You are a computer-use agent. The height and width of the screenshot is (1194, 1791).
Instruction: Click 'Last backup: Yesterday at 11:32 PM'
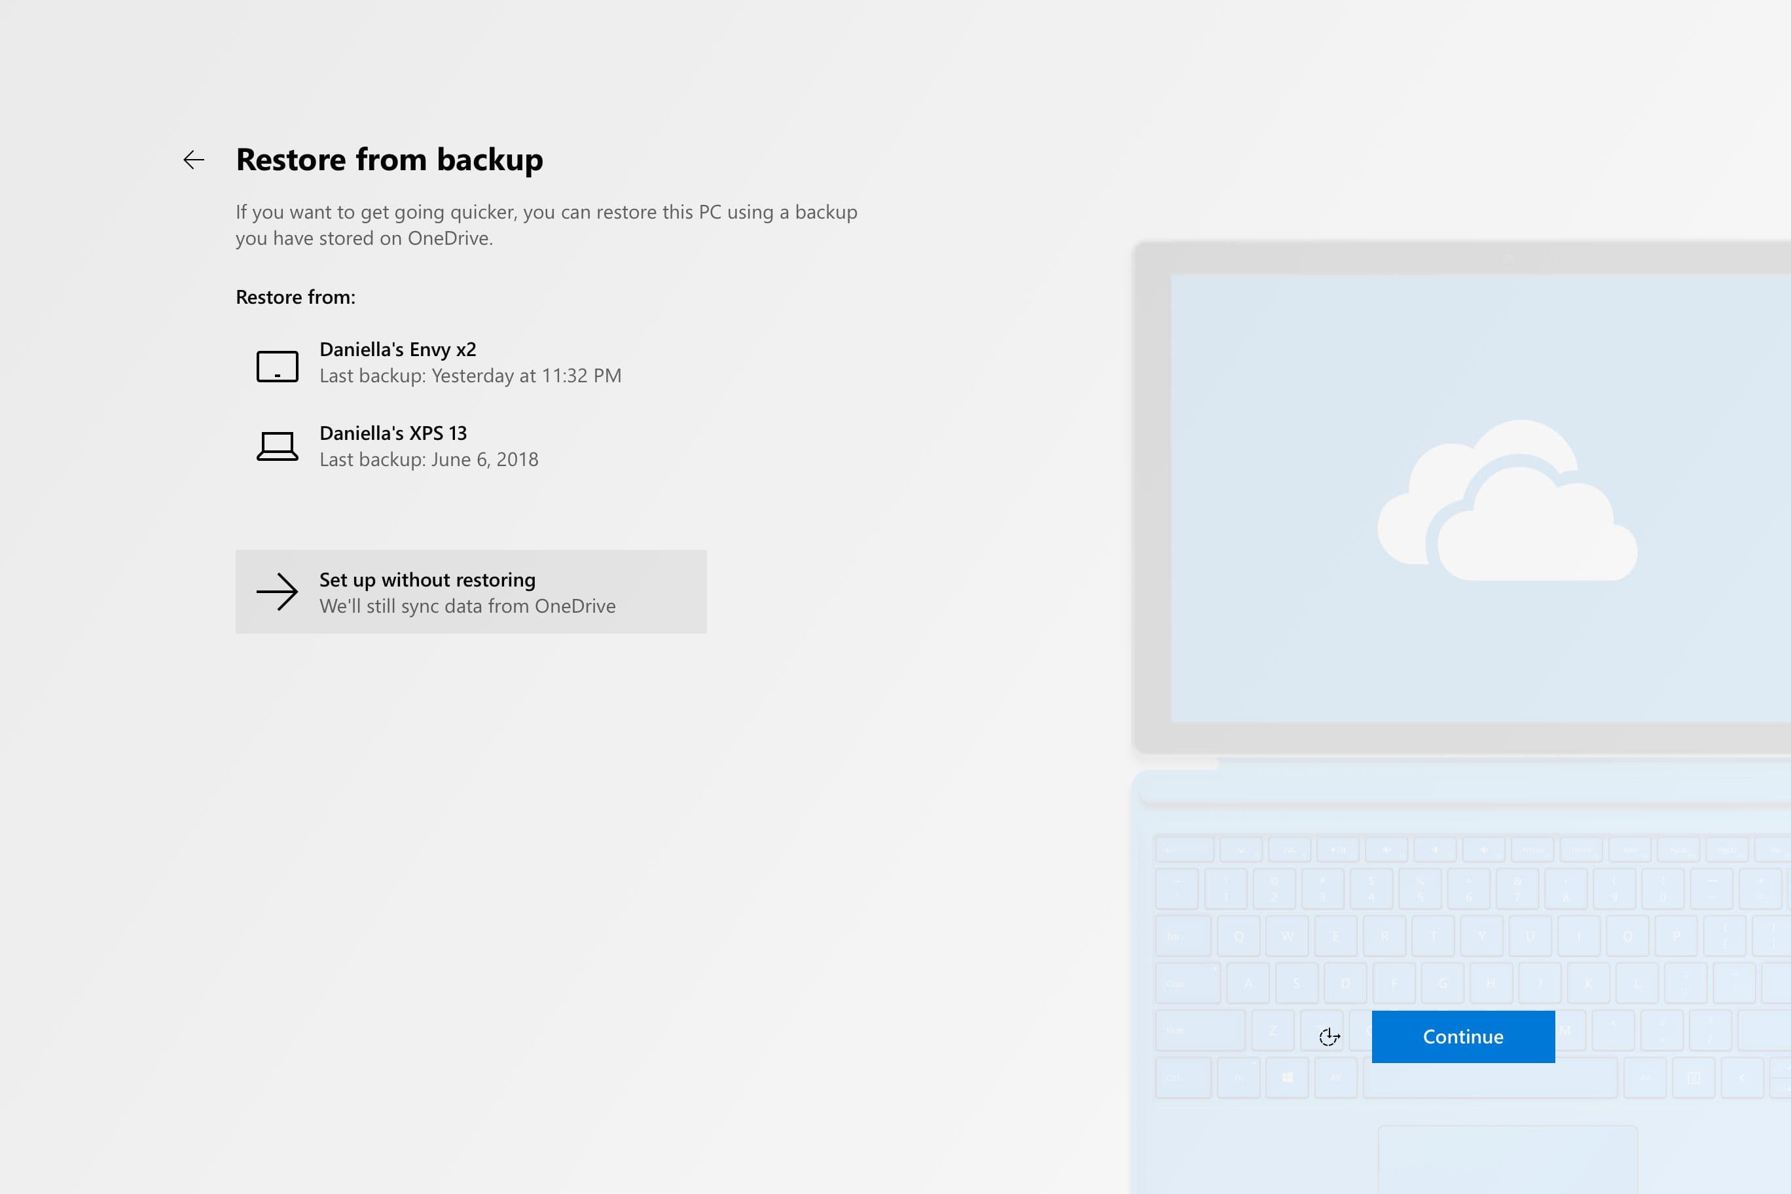tap(470, 376)
